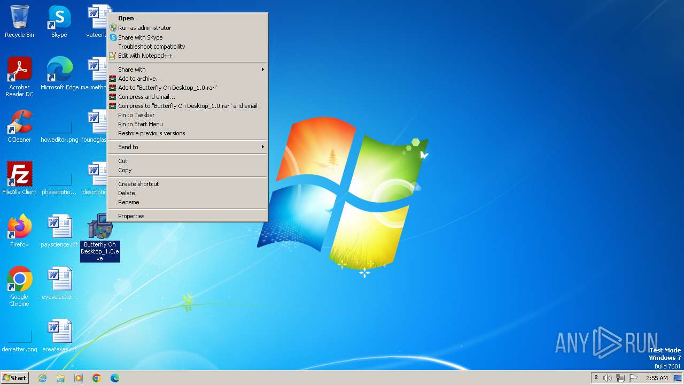Select the Google Chrome desktop shortcut

[19, 287]
